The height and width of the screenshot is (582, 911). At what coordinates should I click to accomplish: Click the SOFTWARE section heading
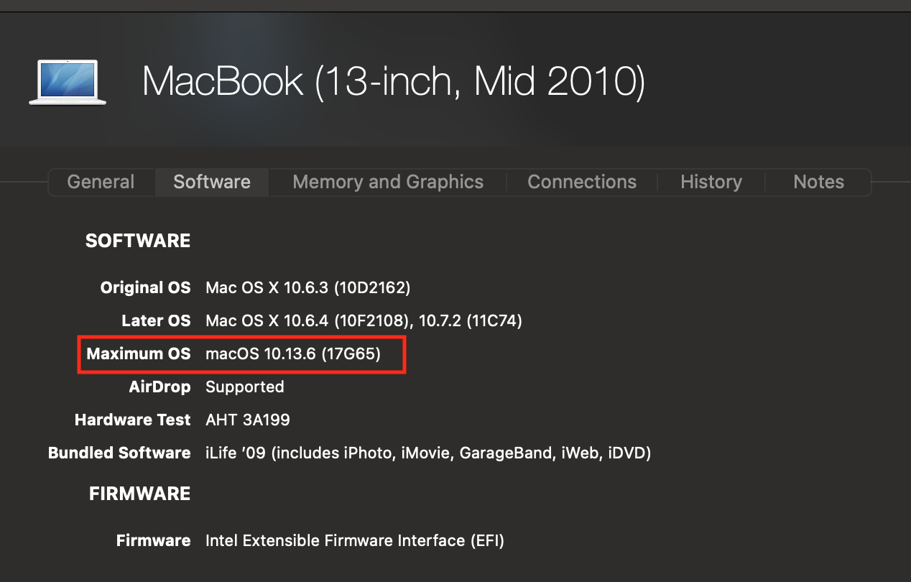coord(138,241)
